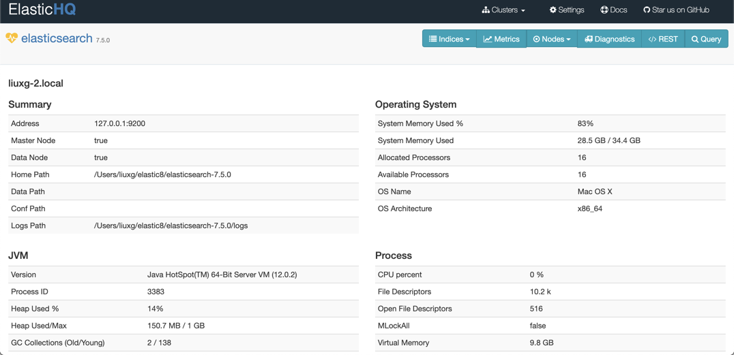The height and width of the screenshot is (355, 734).
Task: Click the GC Collections value 2 / 138
Action: click(x=159, y=343)
